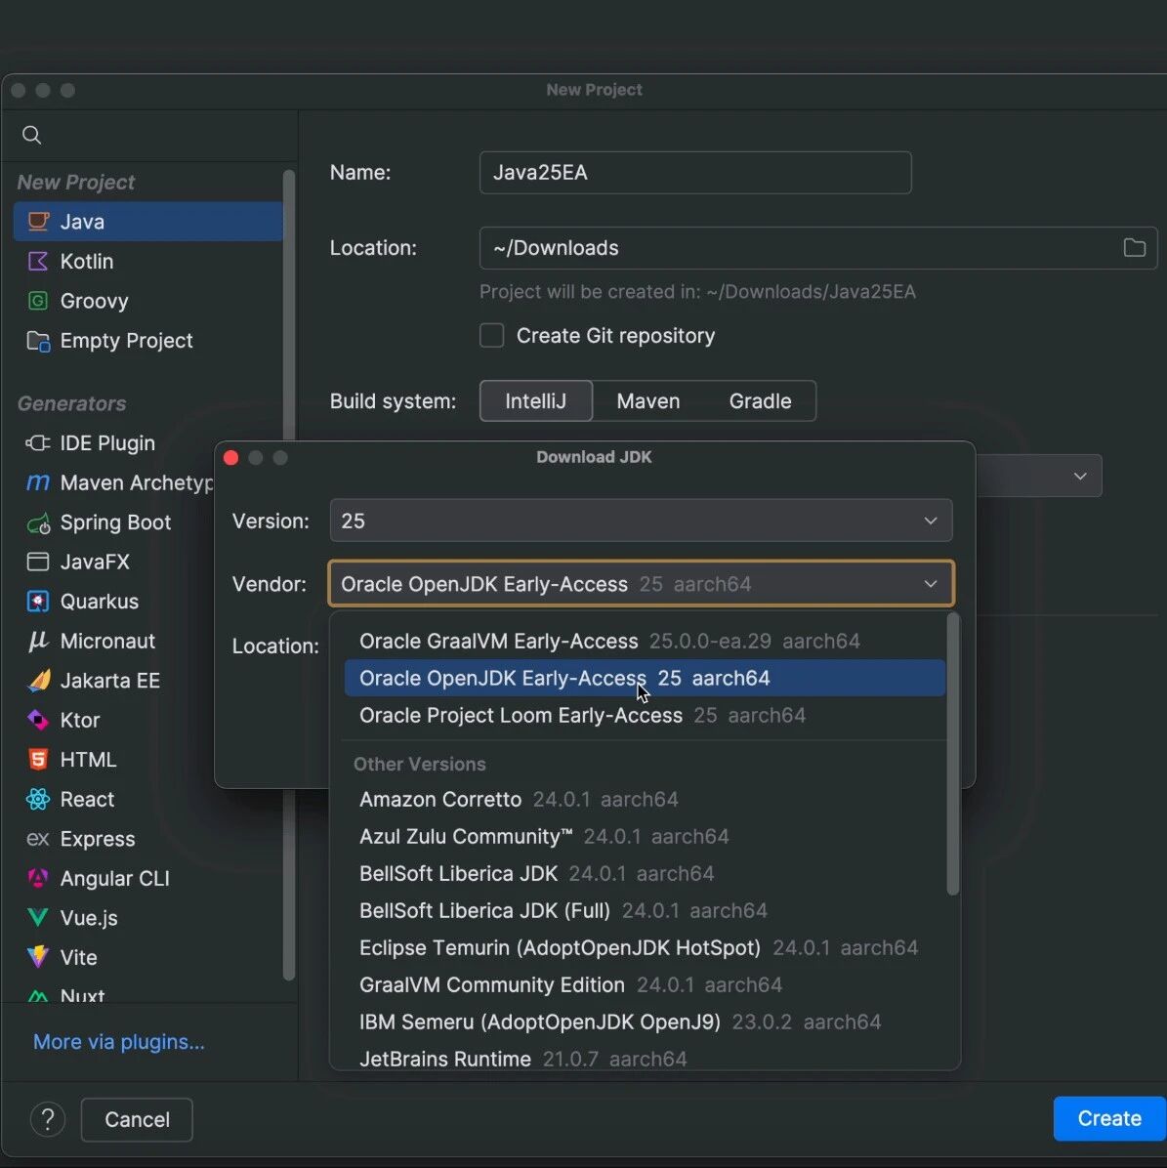Viewport: 1167px width, 1168px height.
Task: Select the Micronaut generator icon
Action: coord(38,641)
